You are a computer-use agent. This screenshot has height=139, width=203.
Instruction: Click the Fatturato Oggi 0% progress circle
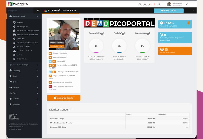tap(142, 46)
